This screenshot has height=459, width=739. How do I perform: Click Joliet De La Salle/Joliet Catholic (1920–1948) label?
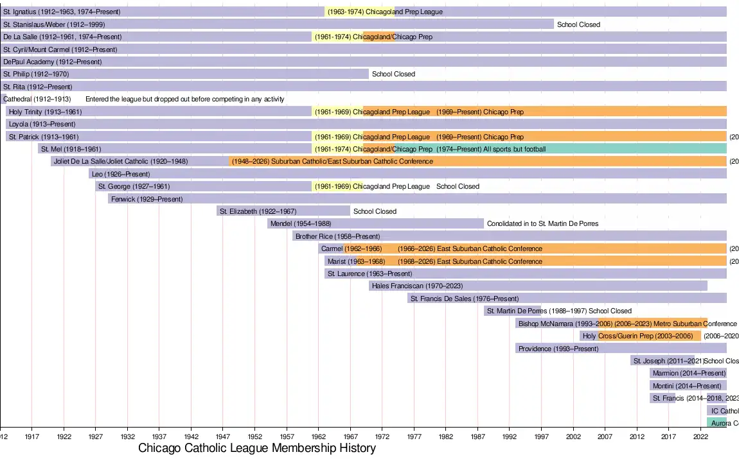click(121, 161)
